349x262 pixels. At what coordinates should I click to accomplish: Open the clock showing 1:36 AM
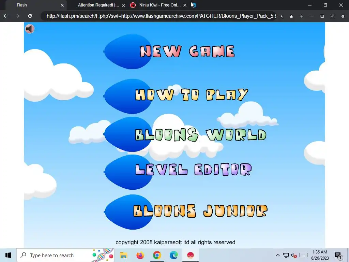[320, 255]
